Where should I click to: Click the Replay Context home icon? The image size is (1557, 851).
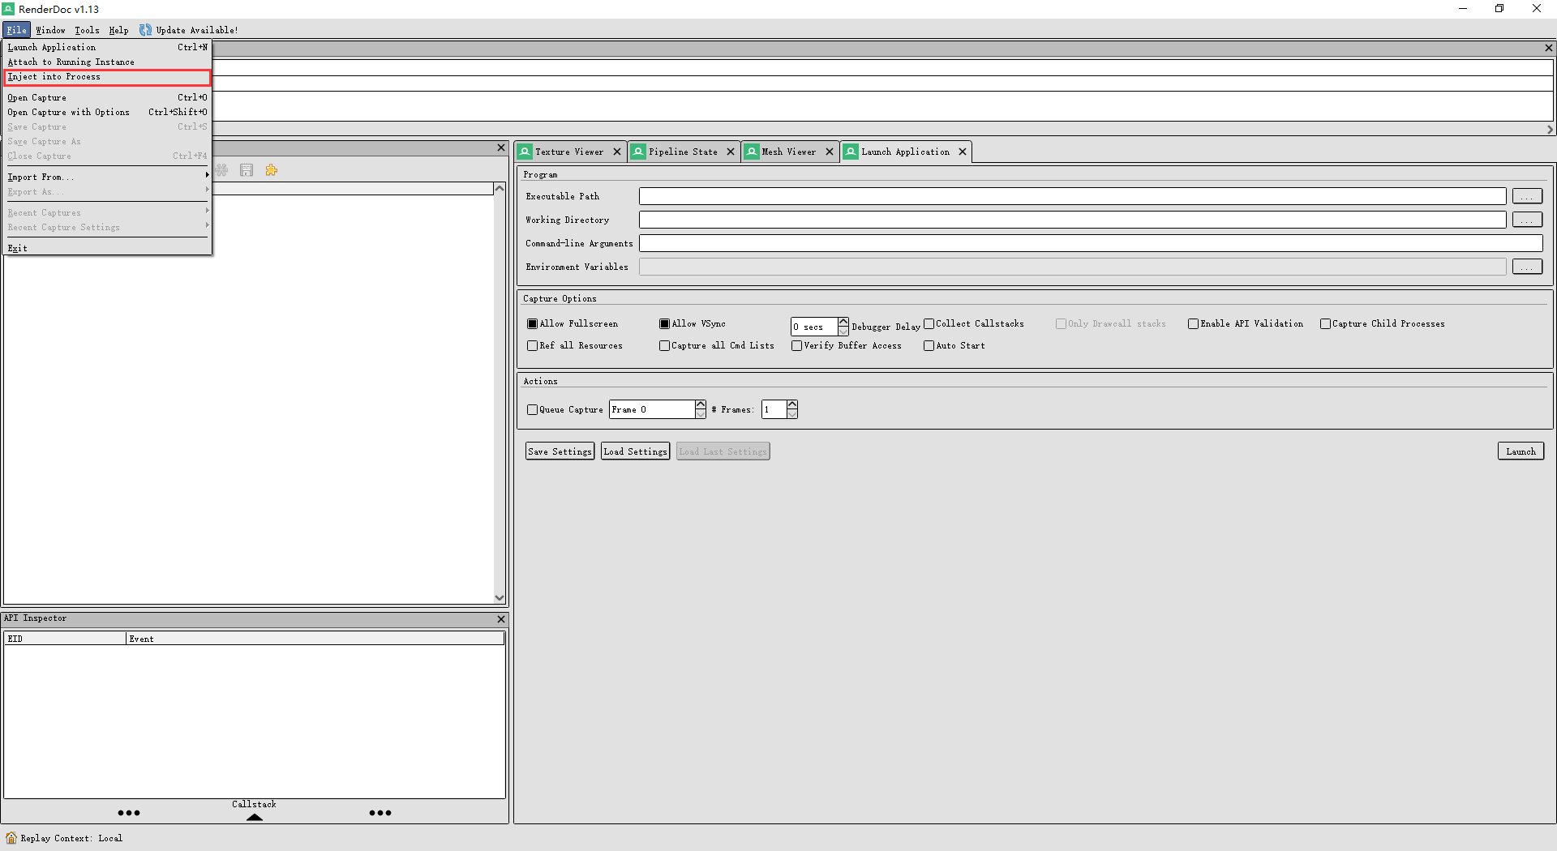(11, 838)
